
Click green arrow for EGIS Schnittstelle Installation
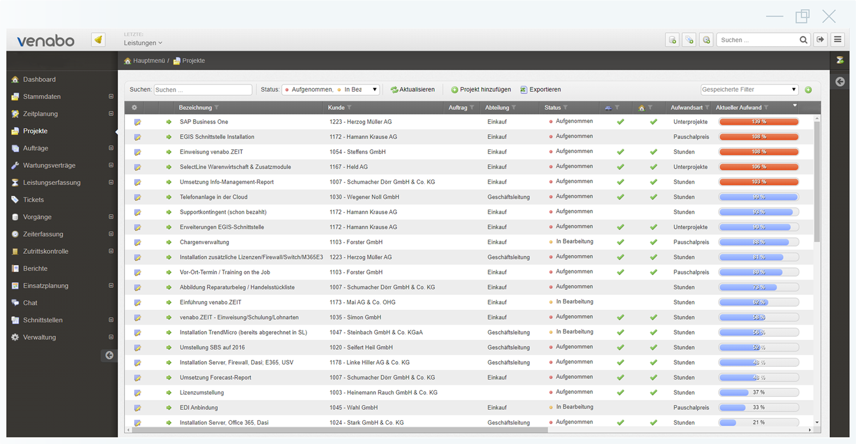(x=169, y=137)
